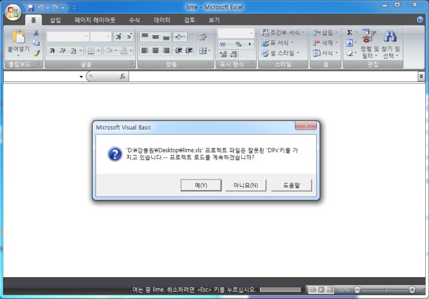Open the 수식 ribbon tab
The height and width of the screenshot is (299, 429).
pos(135,20)
